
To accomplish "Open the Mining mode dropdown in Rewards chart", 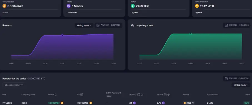I will (x=84, y=25).
